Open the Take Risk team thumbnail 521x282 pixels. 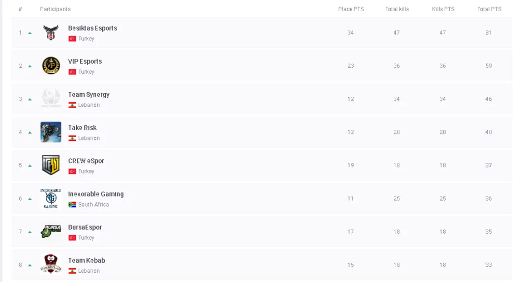coord(51,132)
